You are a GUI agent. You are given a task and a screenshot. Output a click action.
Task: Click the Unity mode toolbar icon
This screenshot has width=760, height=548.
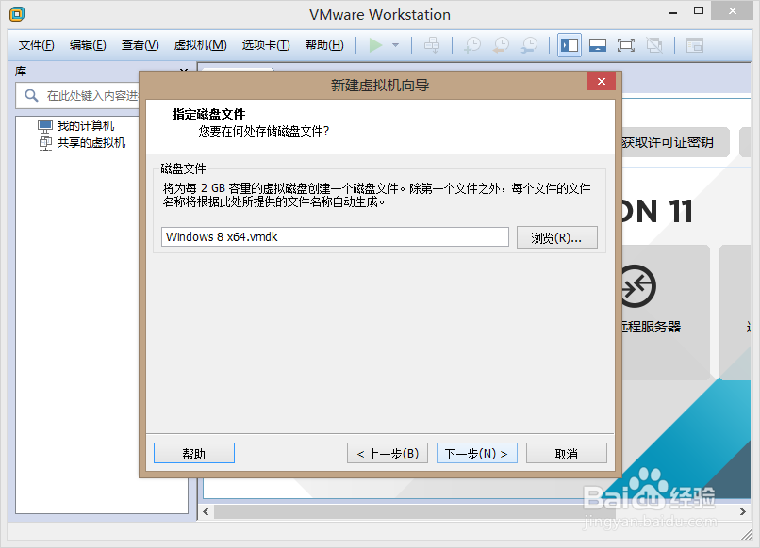654,45
